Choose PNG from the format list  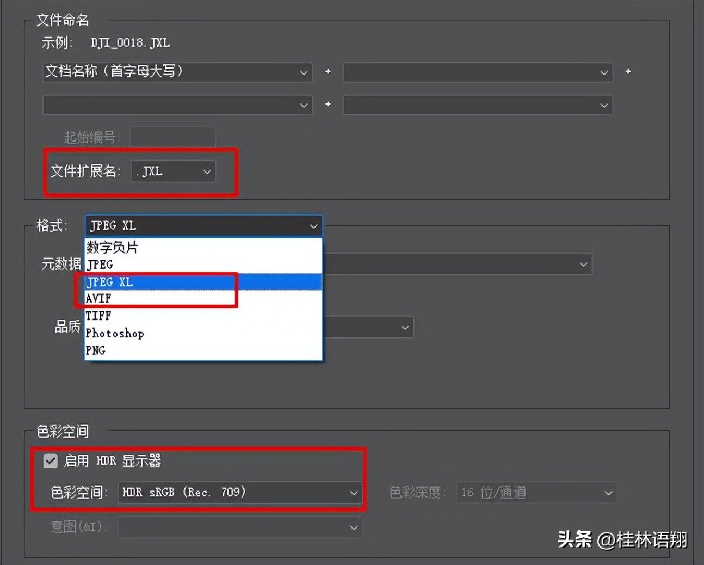(x=203, y=351)
